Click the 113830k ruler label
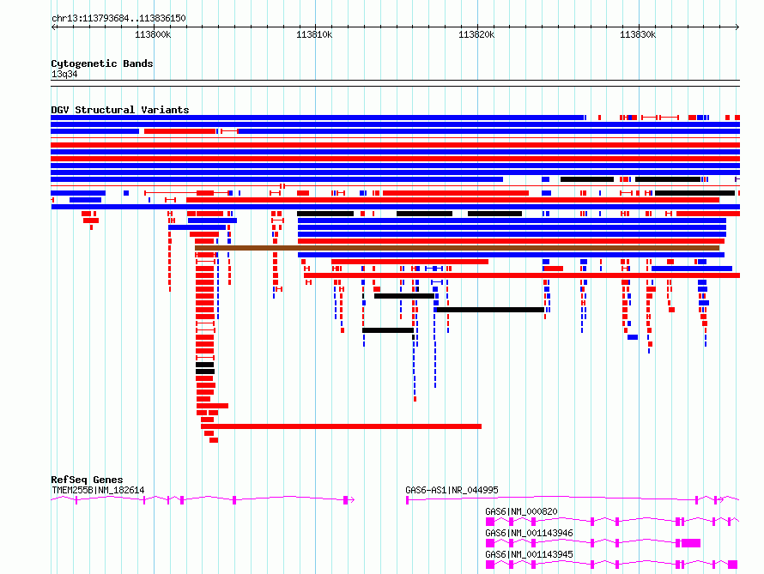Screen dimensions: 764x574 click(638, 34)
